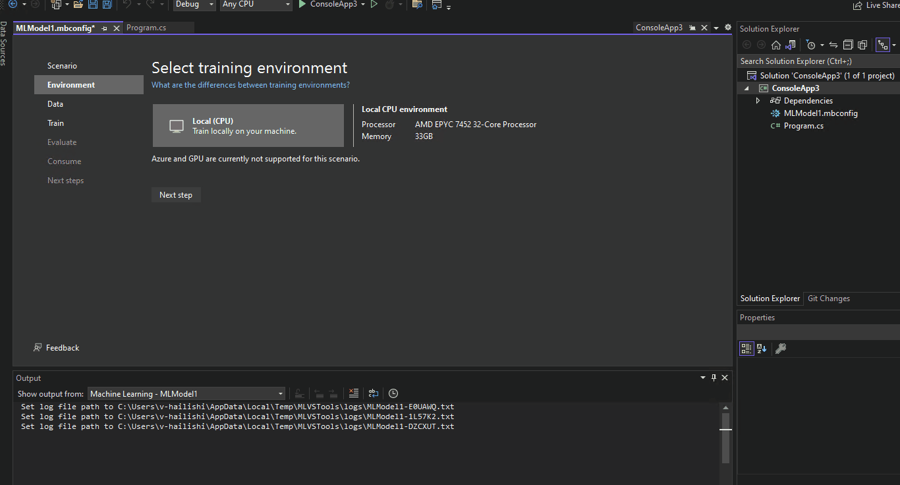Collapse the ConsoleApp3 project node

coord(746,88)
